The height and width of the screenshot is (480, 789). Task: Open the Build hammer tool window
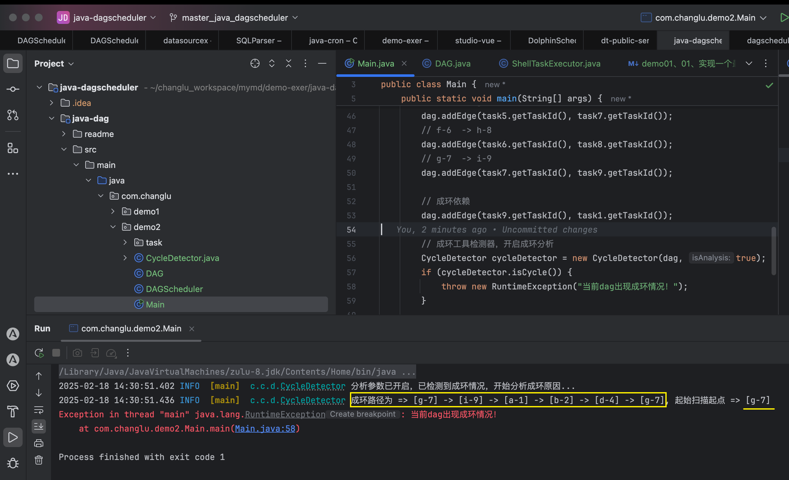[x=13, y=412]
